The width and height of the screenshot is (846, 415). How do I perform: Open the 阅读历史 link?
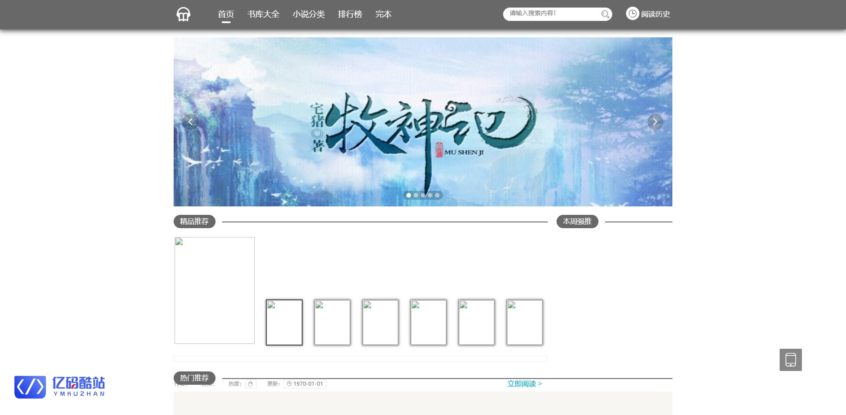(655, 14)
